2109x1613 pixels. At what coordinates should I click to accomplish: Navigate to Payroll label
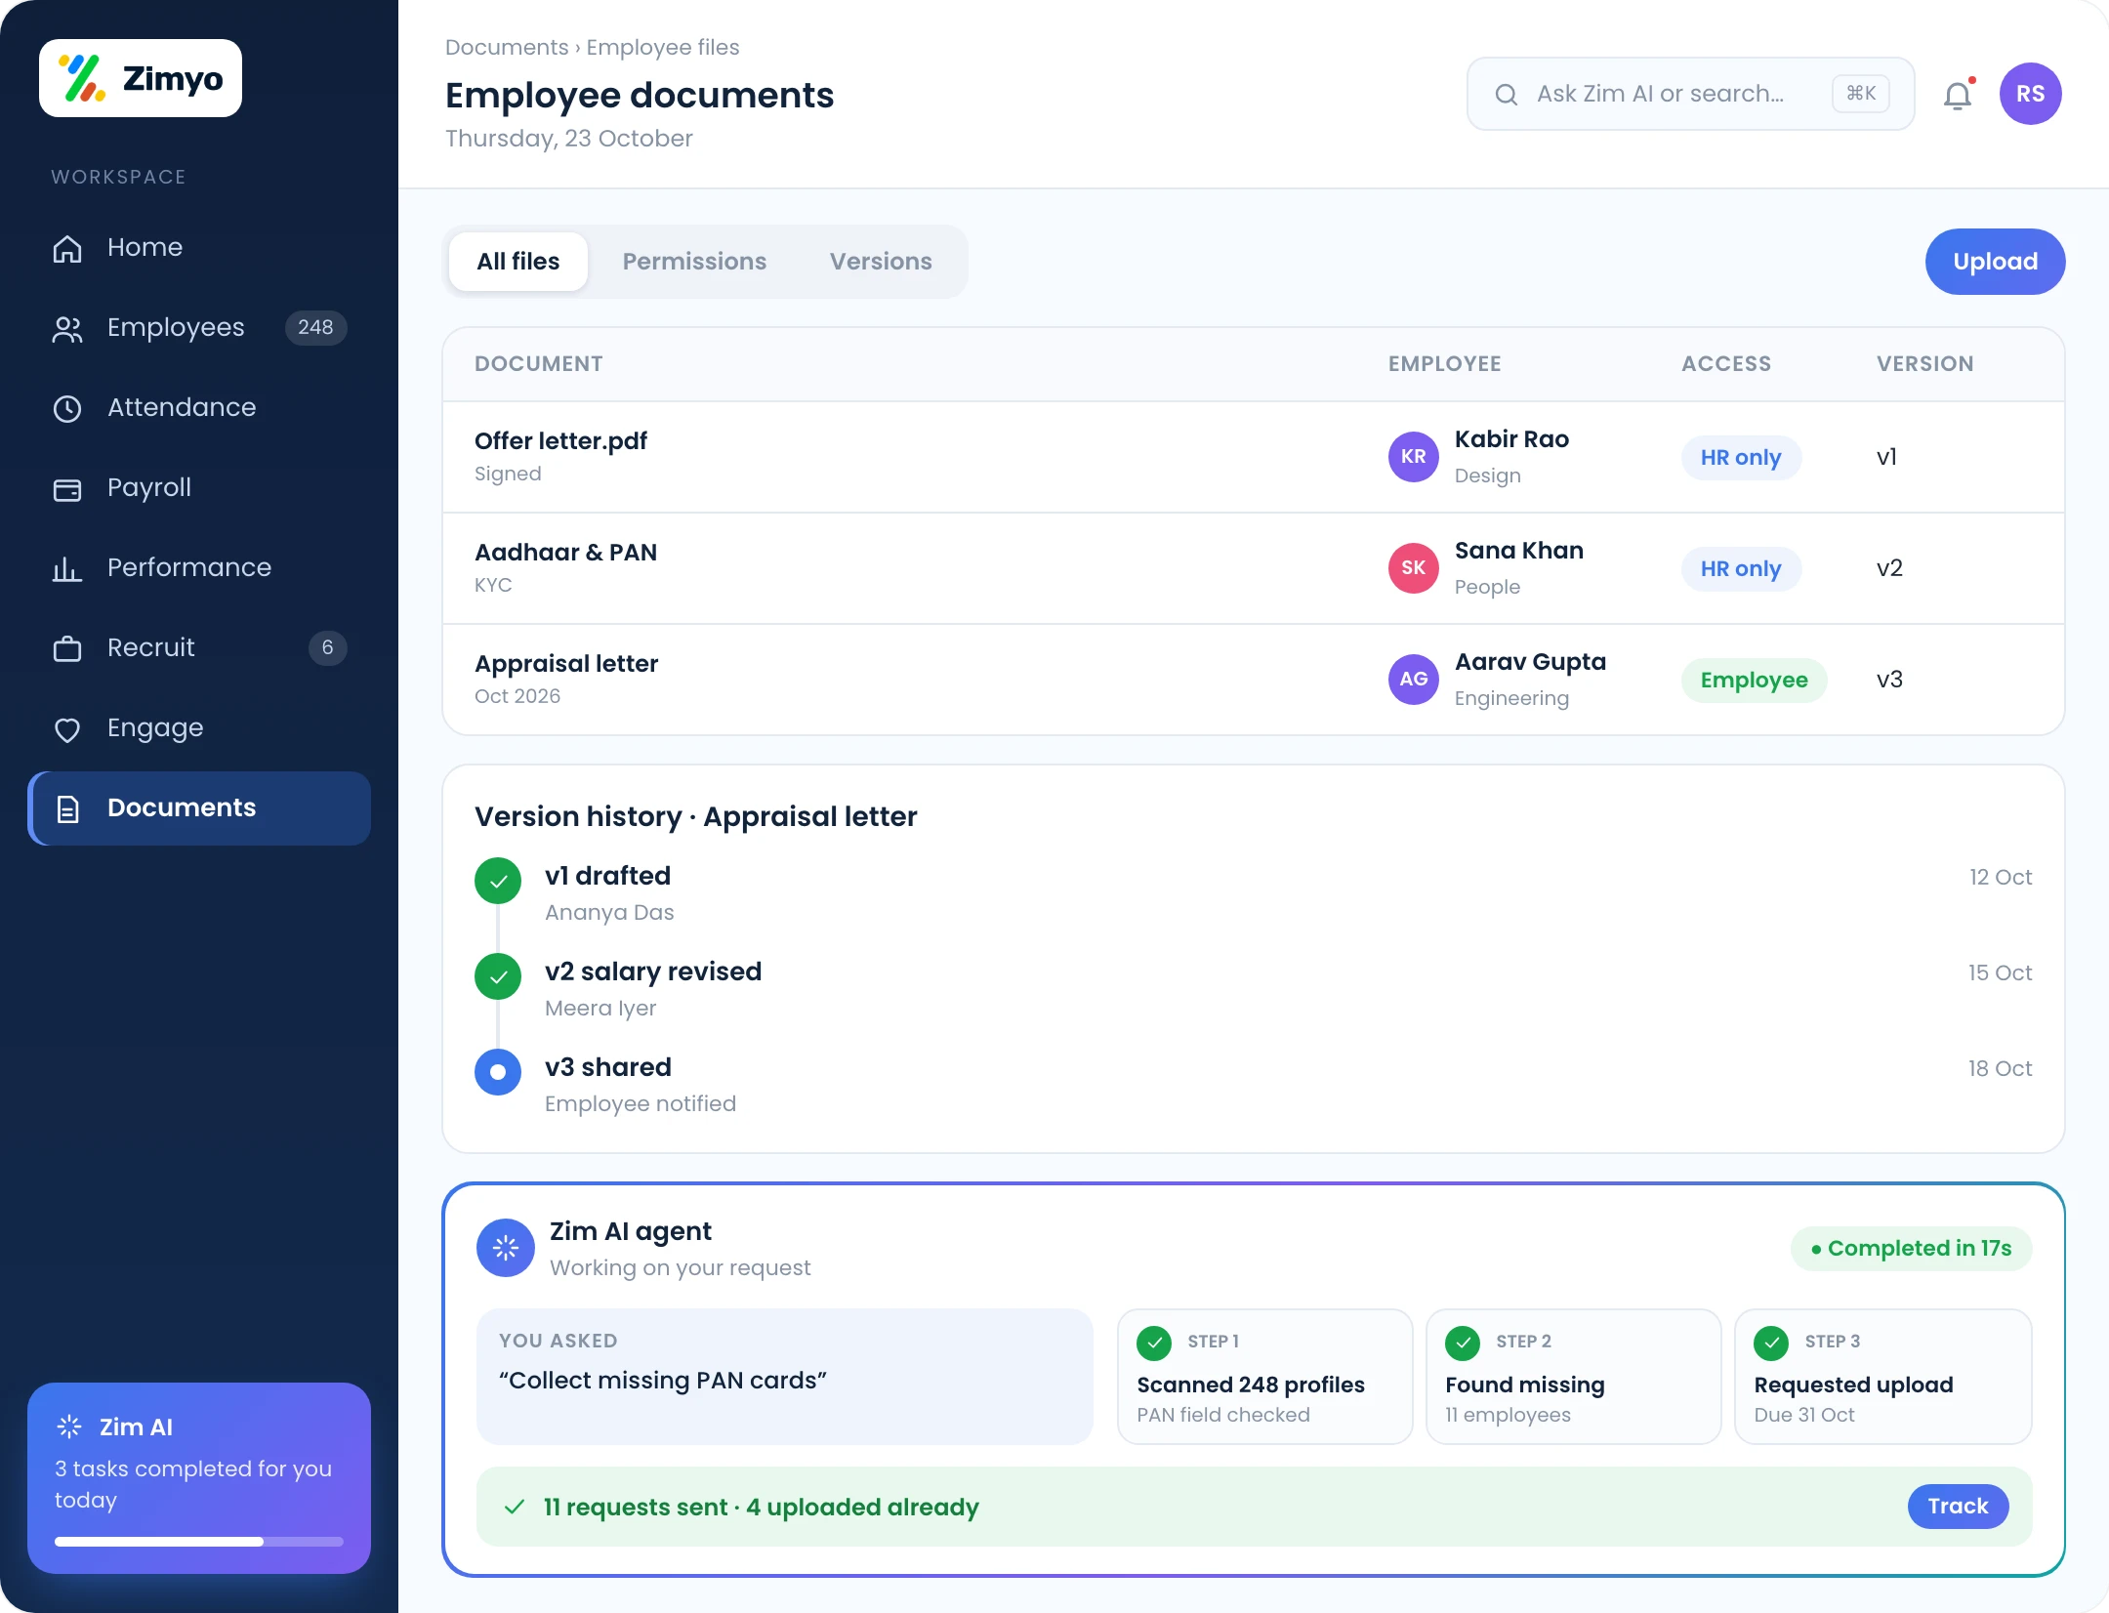pyautogui.click(x=149, y=488)
